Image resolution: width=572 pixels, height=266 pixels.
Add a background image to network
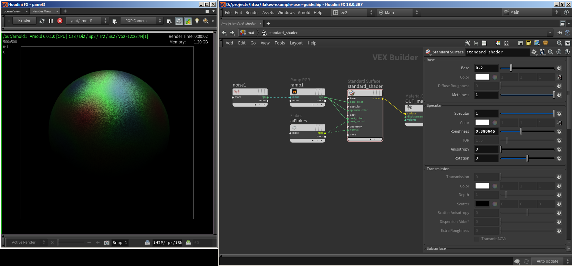point(537,43)
